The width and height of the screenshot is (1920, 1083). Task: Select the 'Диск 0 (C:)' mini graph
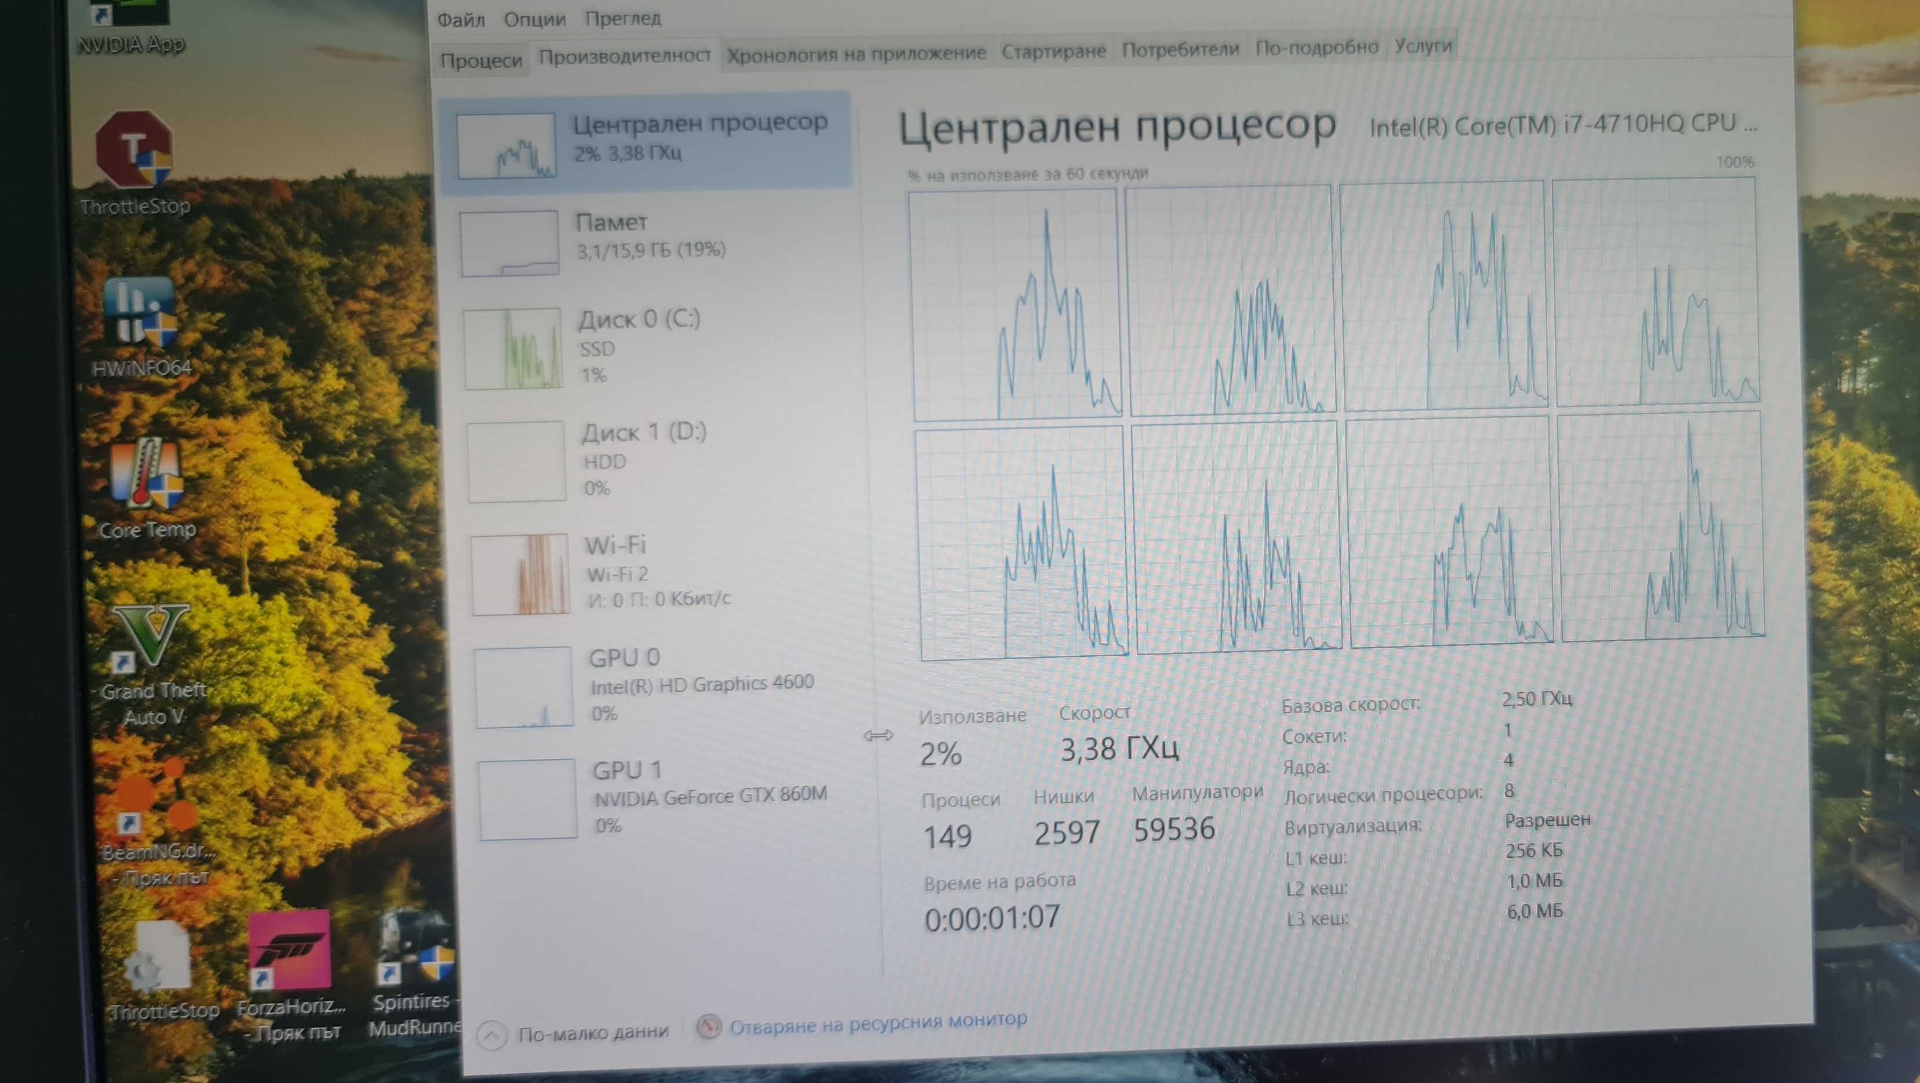pyautogui.click(x=513, y=349)
